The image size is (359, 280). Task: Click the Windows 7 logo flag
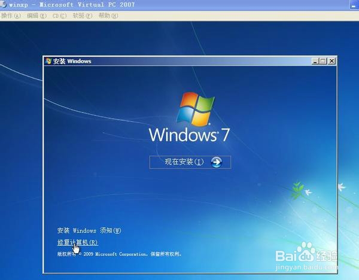[x=196, y=109]
